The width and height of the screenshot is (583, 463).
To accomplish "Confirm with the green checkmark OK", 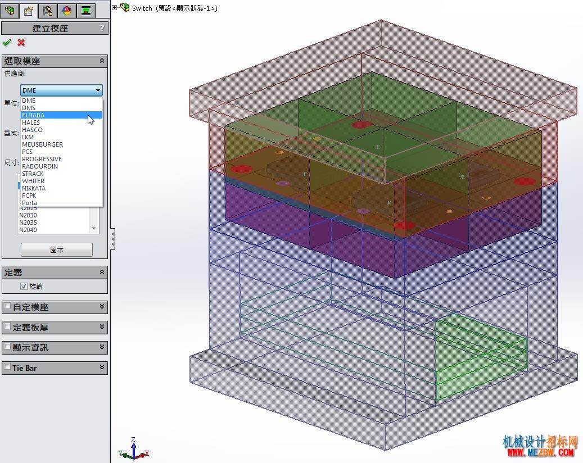I will tap(7, 43).
